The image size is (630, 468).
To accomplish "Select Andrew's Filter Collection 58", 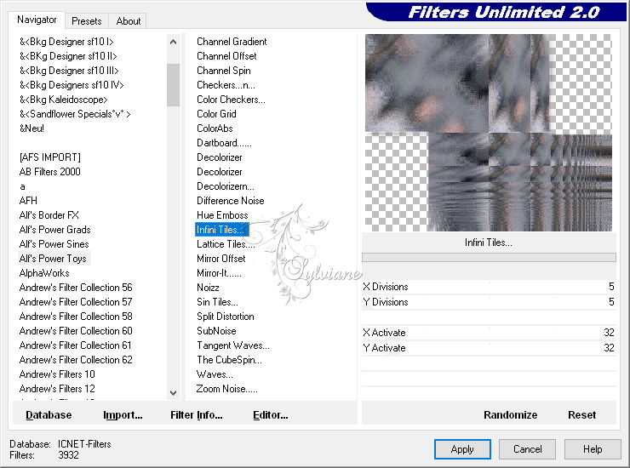I will [x=76, y=317].
